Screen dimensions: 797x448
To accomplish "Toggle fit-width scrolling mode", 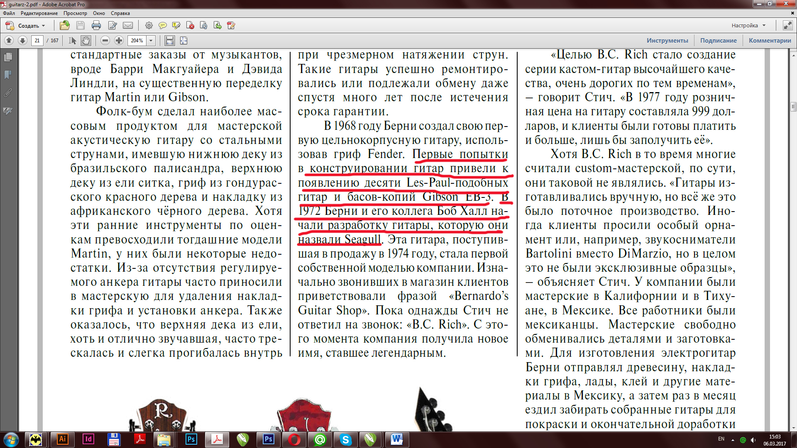I will 169,41.
